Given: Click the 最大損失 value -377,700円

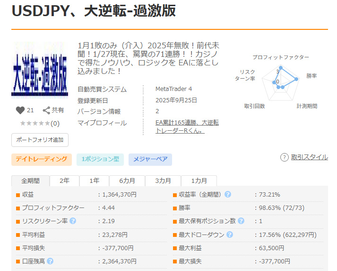Looking at the screenshot, I should coord(275,262).
